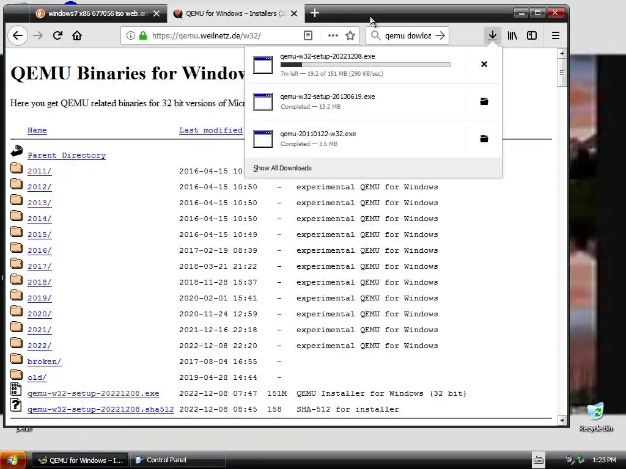The height and width of the screenshot is (469, 626).
Task: Open the 2020/ folder link
Action: point(40,314)
